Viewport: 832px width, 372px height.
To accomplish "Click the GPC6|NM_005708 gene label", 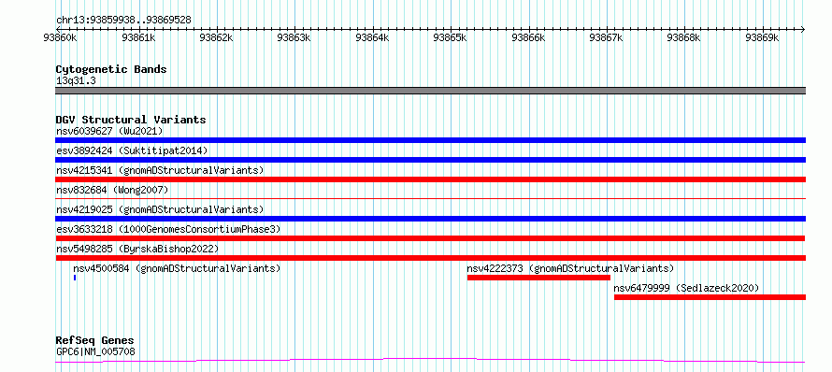I will coord(95,351).
